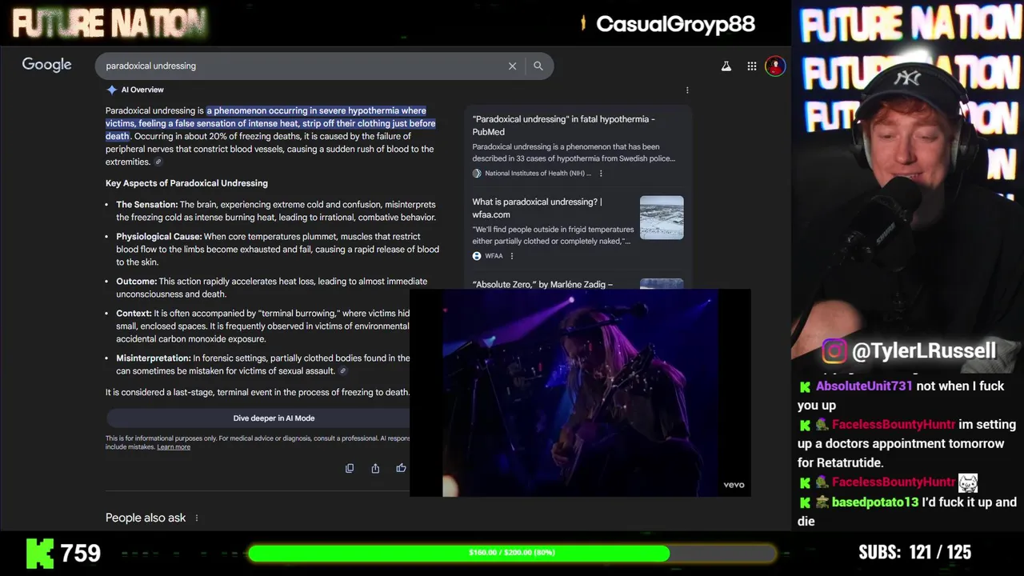Open the Google account profile avatar
Viewport: 1024px width, 576px height.
point(774,66)
